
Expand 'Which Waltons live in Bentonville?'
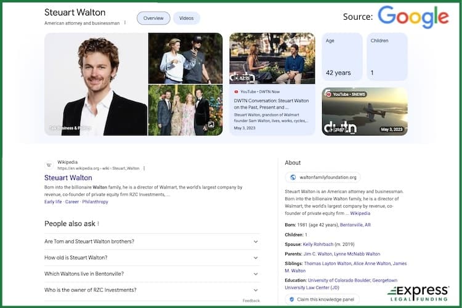pyautogui.click(x=256, y=274)
